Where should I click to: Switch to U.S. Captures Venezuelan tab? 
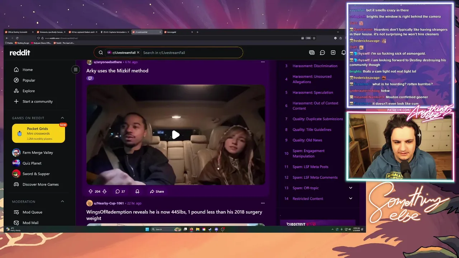(115, 32)
